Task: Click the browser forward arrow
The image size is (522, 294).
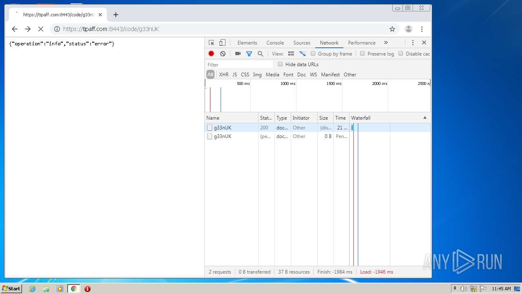Action: point(28,29)
